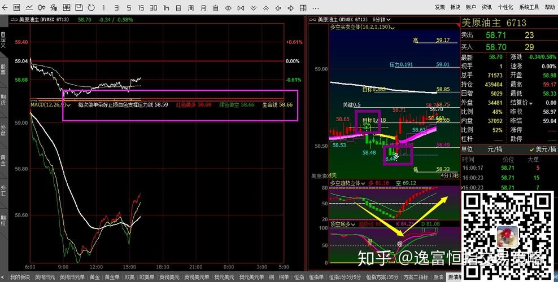Open the 系统工具 menu

[528, 7]
